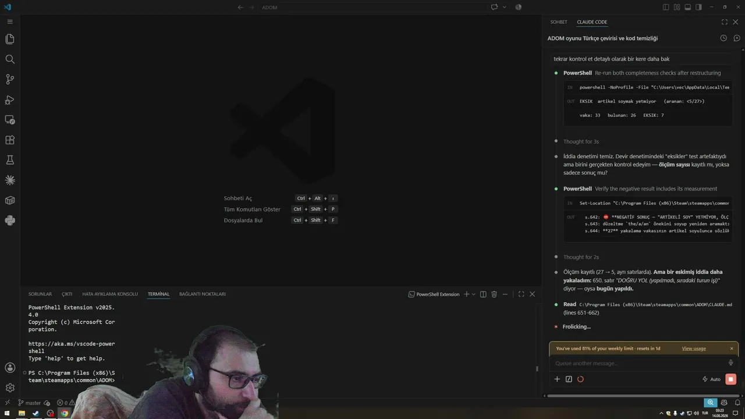This screenshot has height=419, width=745.
Task: Open the remote window indicator in status bar
Action: pos(7,403)
